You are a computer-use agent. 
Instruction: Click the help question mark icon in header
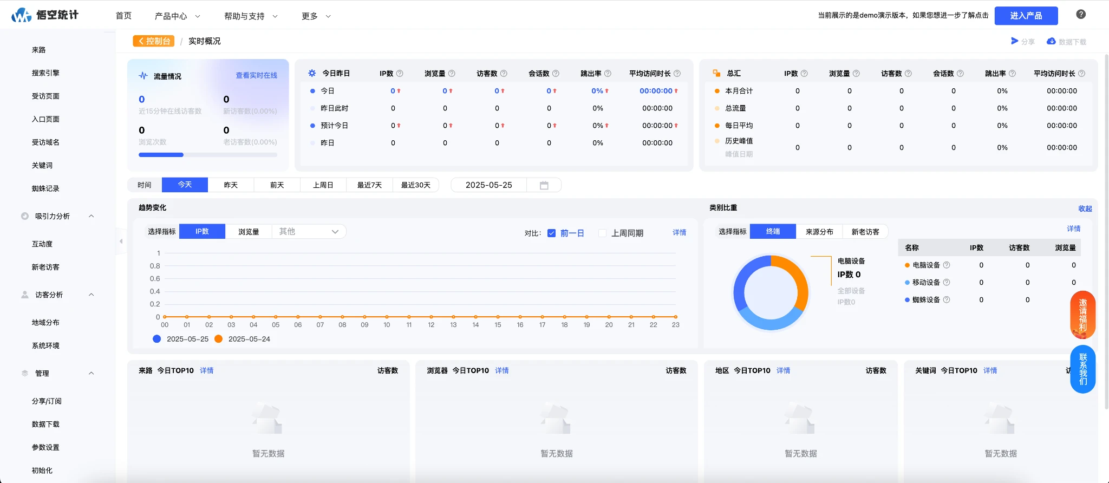point(1080,15)
